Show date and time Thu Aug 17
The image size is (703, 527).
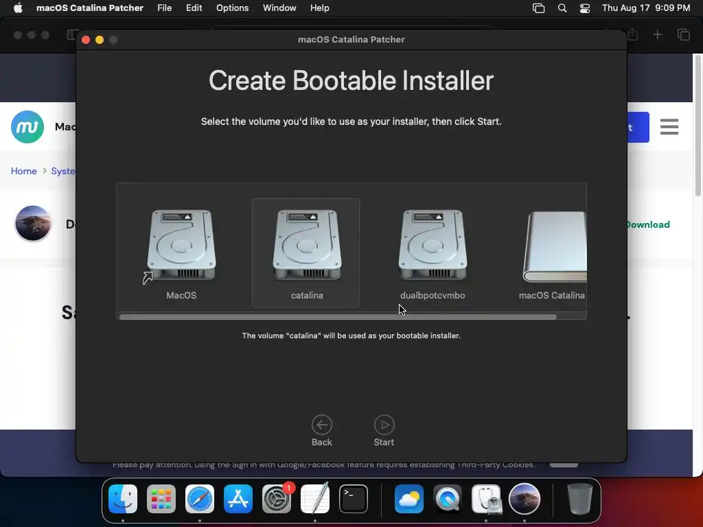point(645,8)
